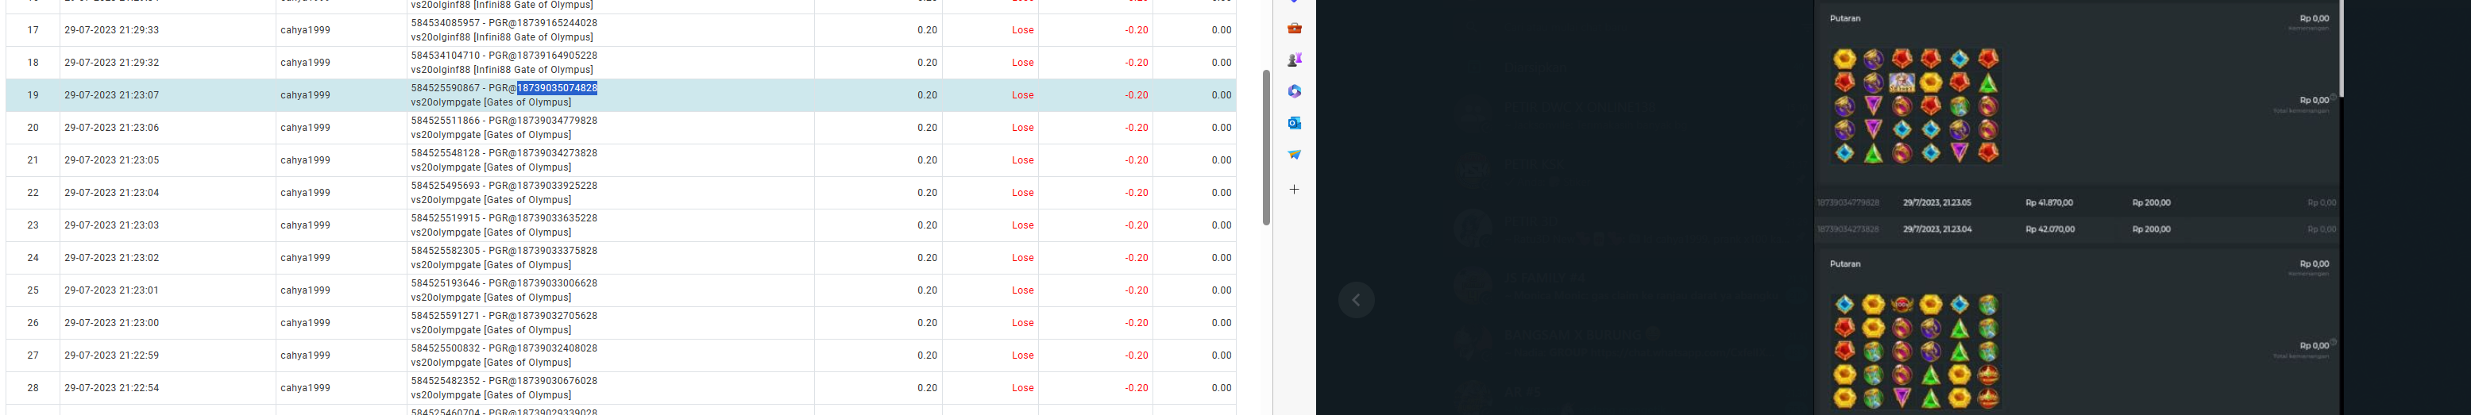
Task: Click the game history panel's scrollbar thumb
Action: point(2341,48)
